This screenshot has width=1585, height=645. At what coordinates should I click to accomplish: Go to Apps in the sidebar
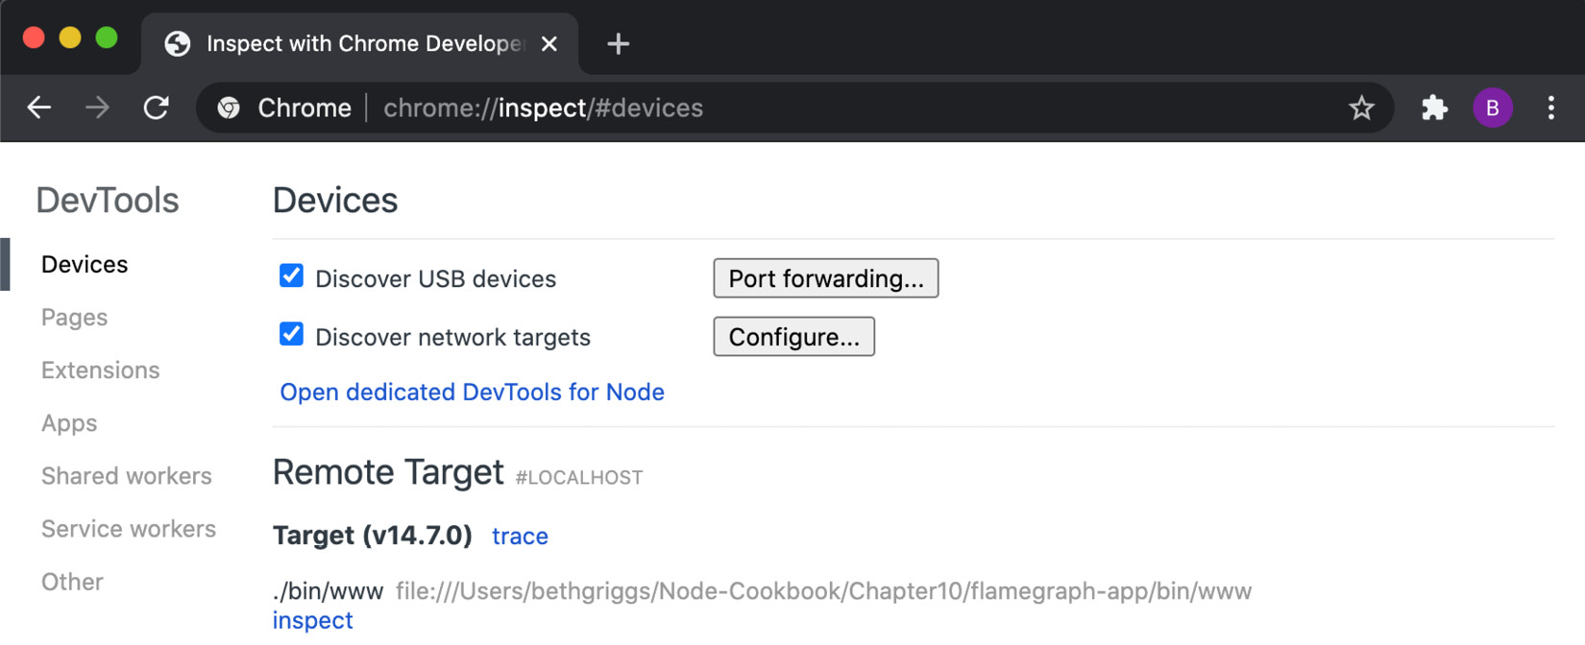(69, 423)
